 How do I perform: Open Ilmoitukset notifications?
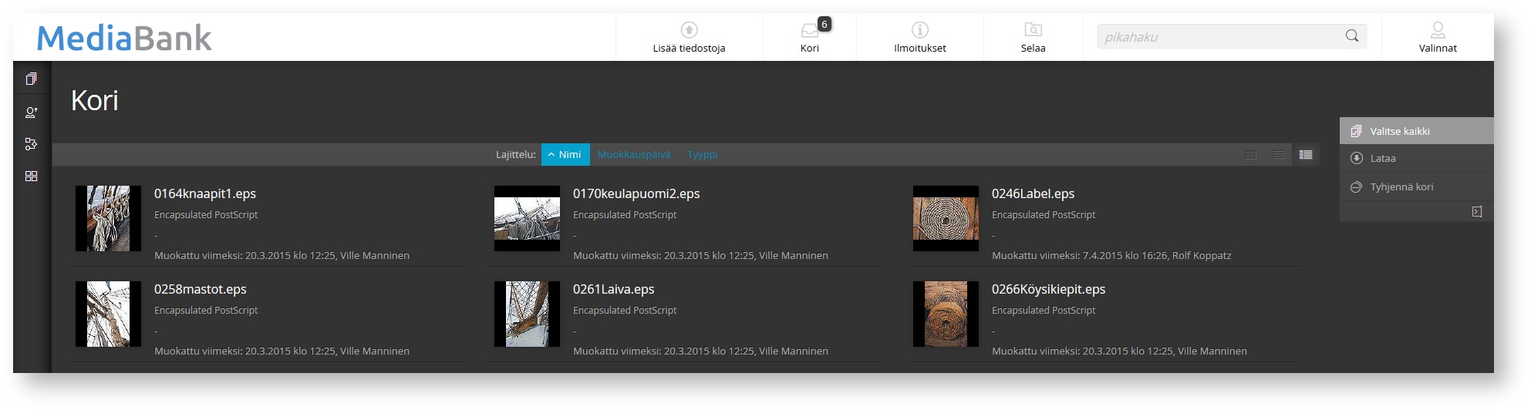(x=919, y=30)
